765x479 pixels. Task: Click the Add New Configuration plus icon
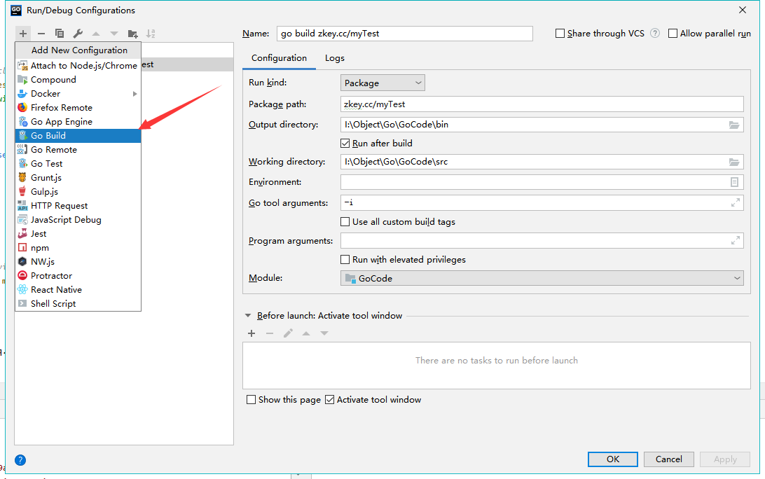click(x=23, y=34)
